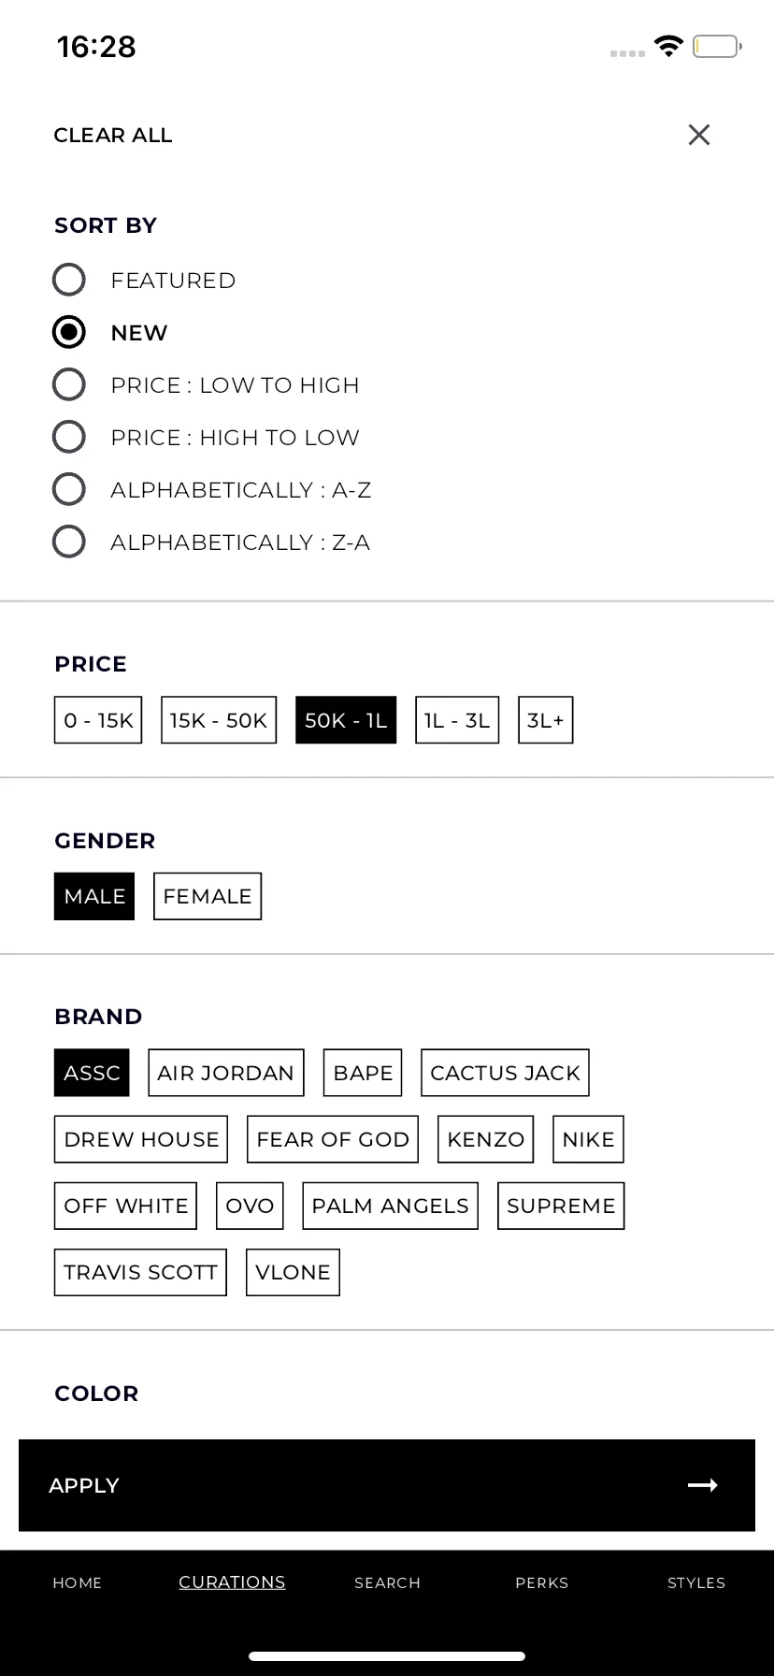Deselect the ASSC brand chip

tap(92, 1073)
